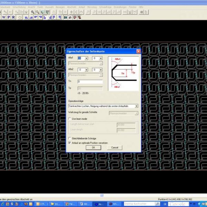
Task: Click the cross-shaped plus tool icon
Action: coord(71,12)
